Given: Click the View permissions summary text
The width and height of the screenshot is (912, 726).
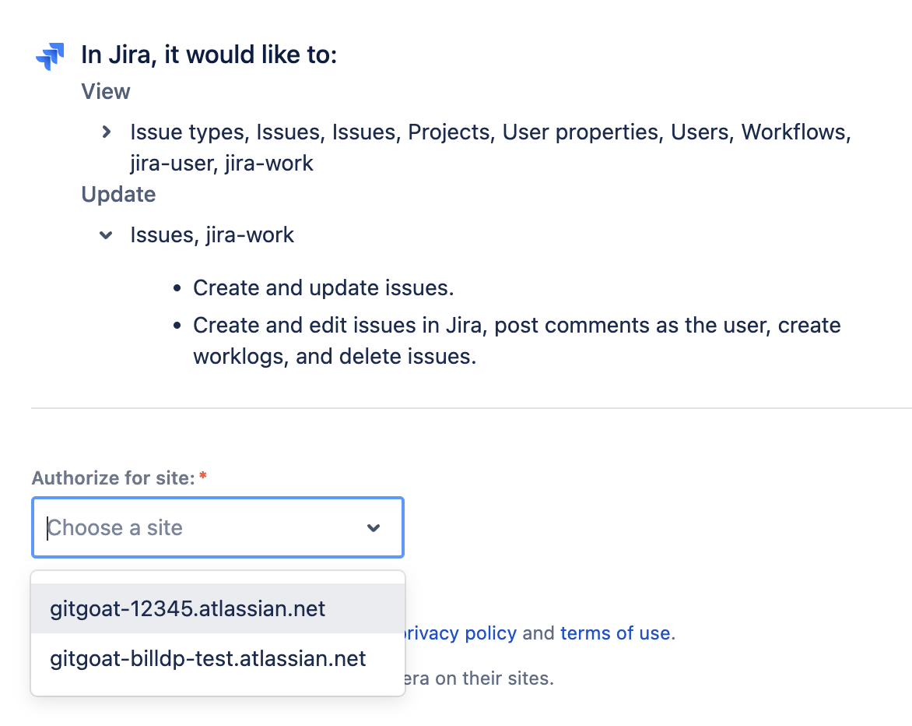Looking at the screenshot, I should point(490,147).
